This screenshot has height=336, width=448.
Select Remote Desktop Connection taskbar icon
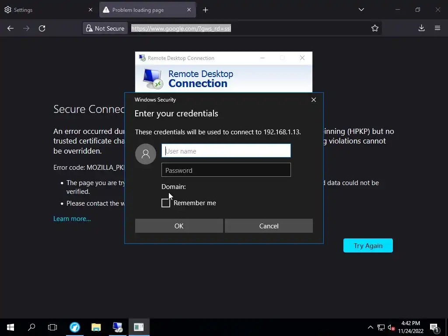(117, 327)
